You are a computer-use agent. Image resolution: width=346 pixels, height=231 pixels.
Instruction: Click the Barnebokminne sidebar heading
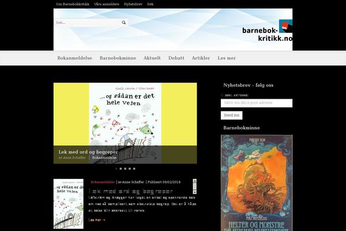[242, 128]
